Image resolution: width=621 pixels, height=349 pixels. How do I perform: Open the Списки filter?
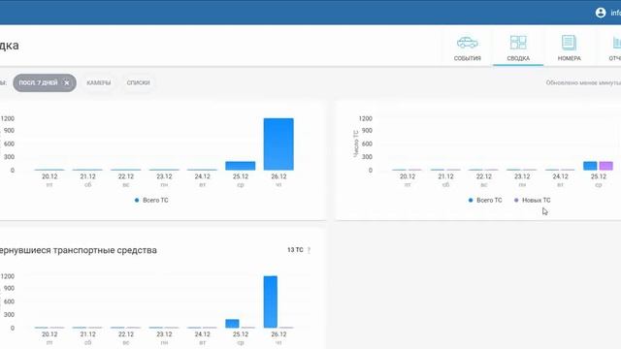tap(138, 82)
